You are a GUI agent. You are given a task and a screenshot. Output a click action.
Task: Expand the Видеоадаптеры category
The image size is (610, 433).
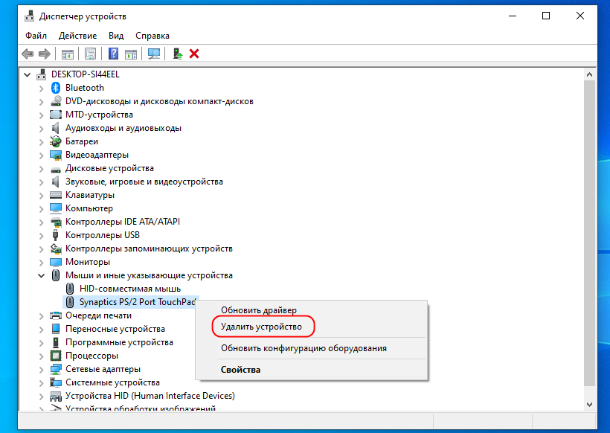(x=42, y=155)
